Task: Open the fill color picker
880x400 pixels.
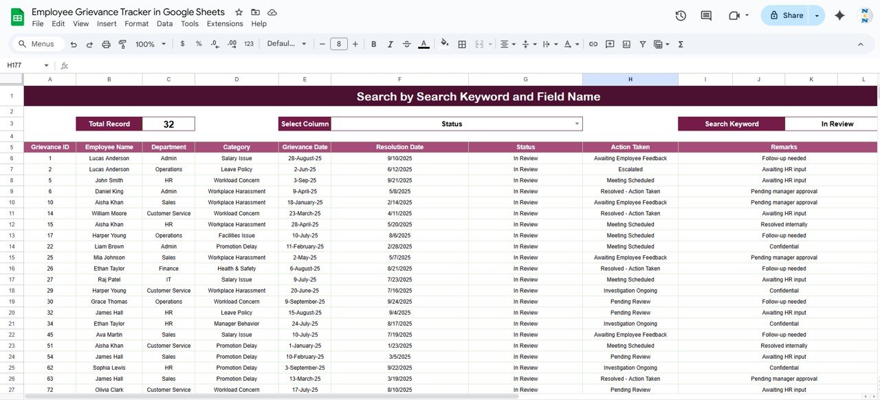Action: tap(444, 44)
